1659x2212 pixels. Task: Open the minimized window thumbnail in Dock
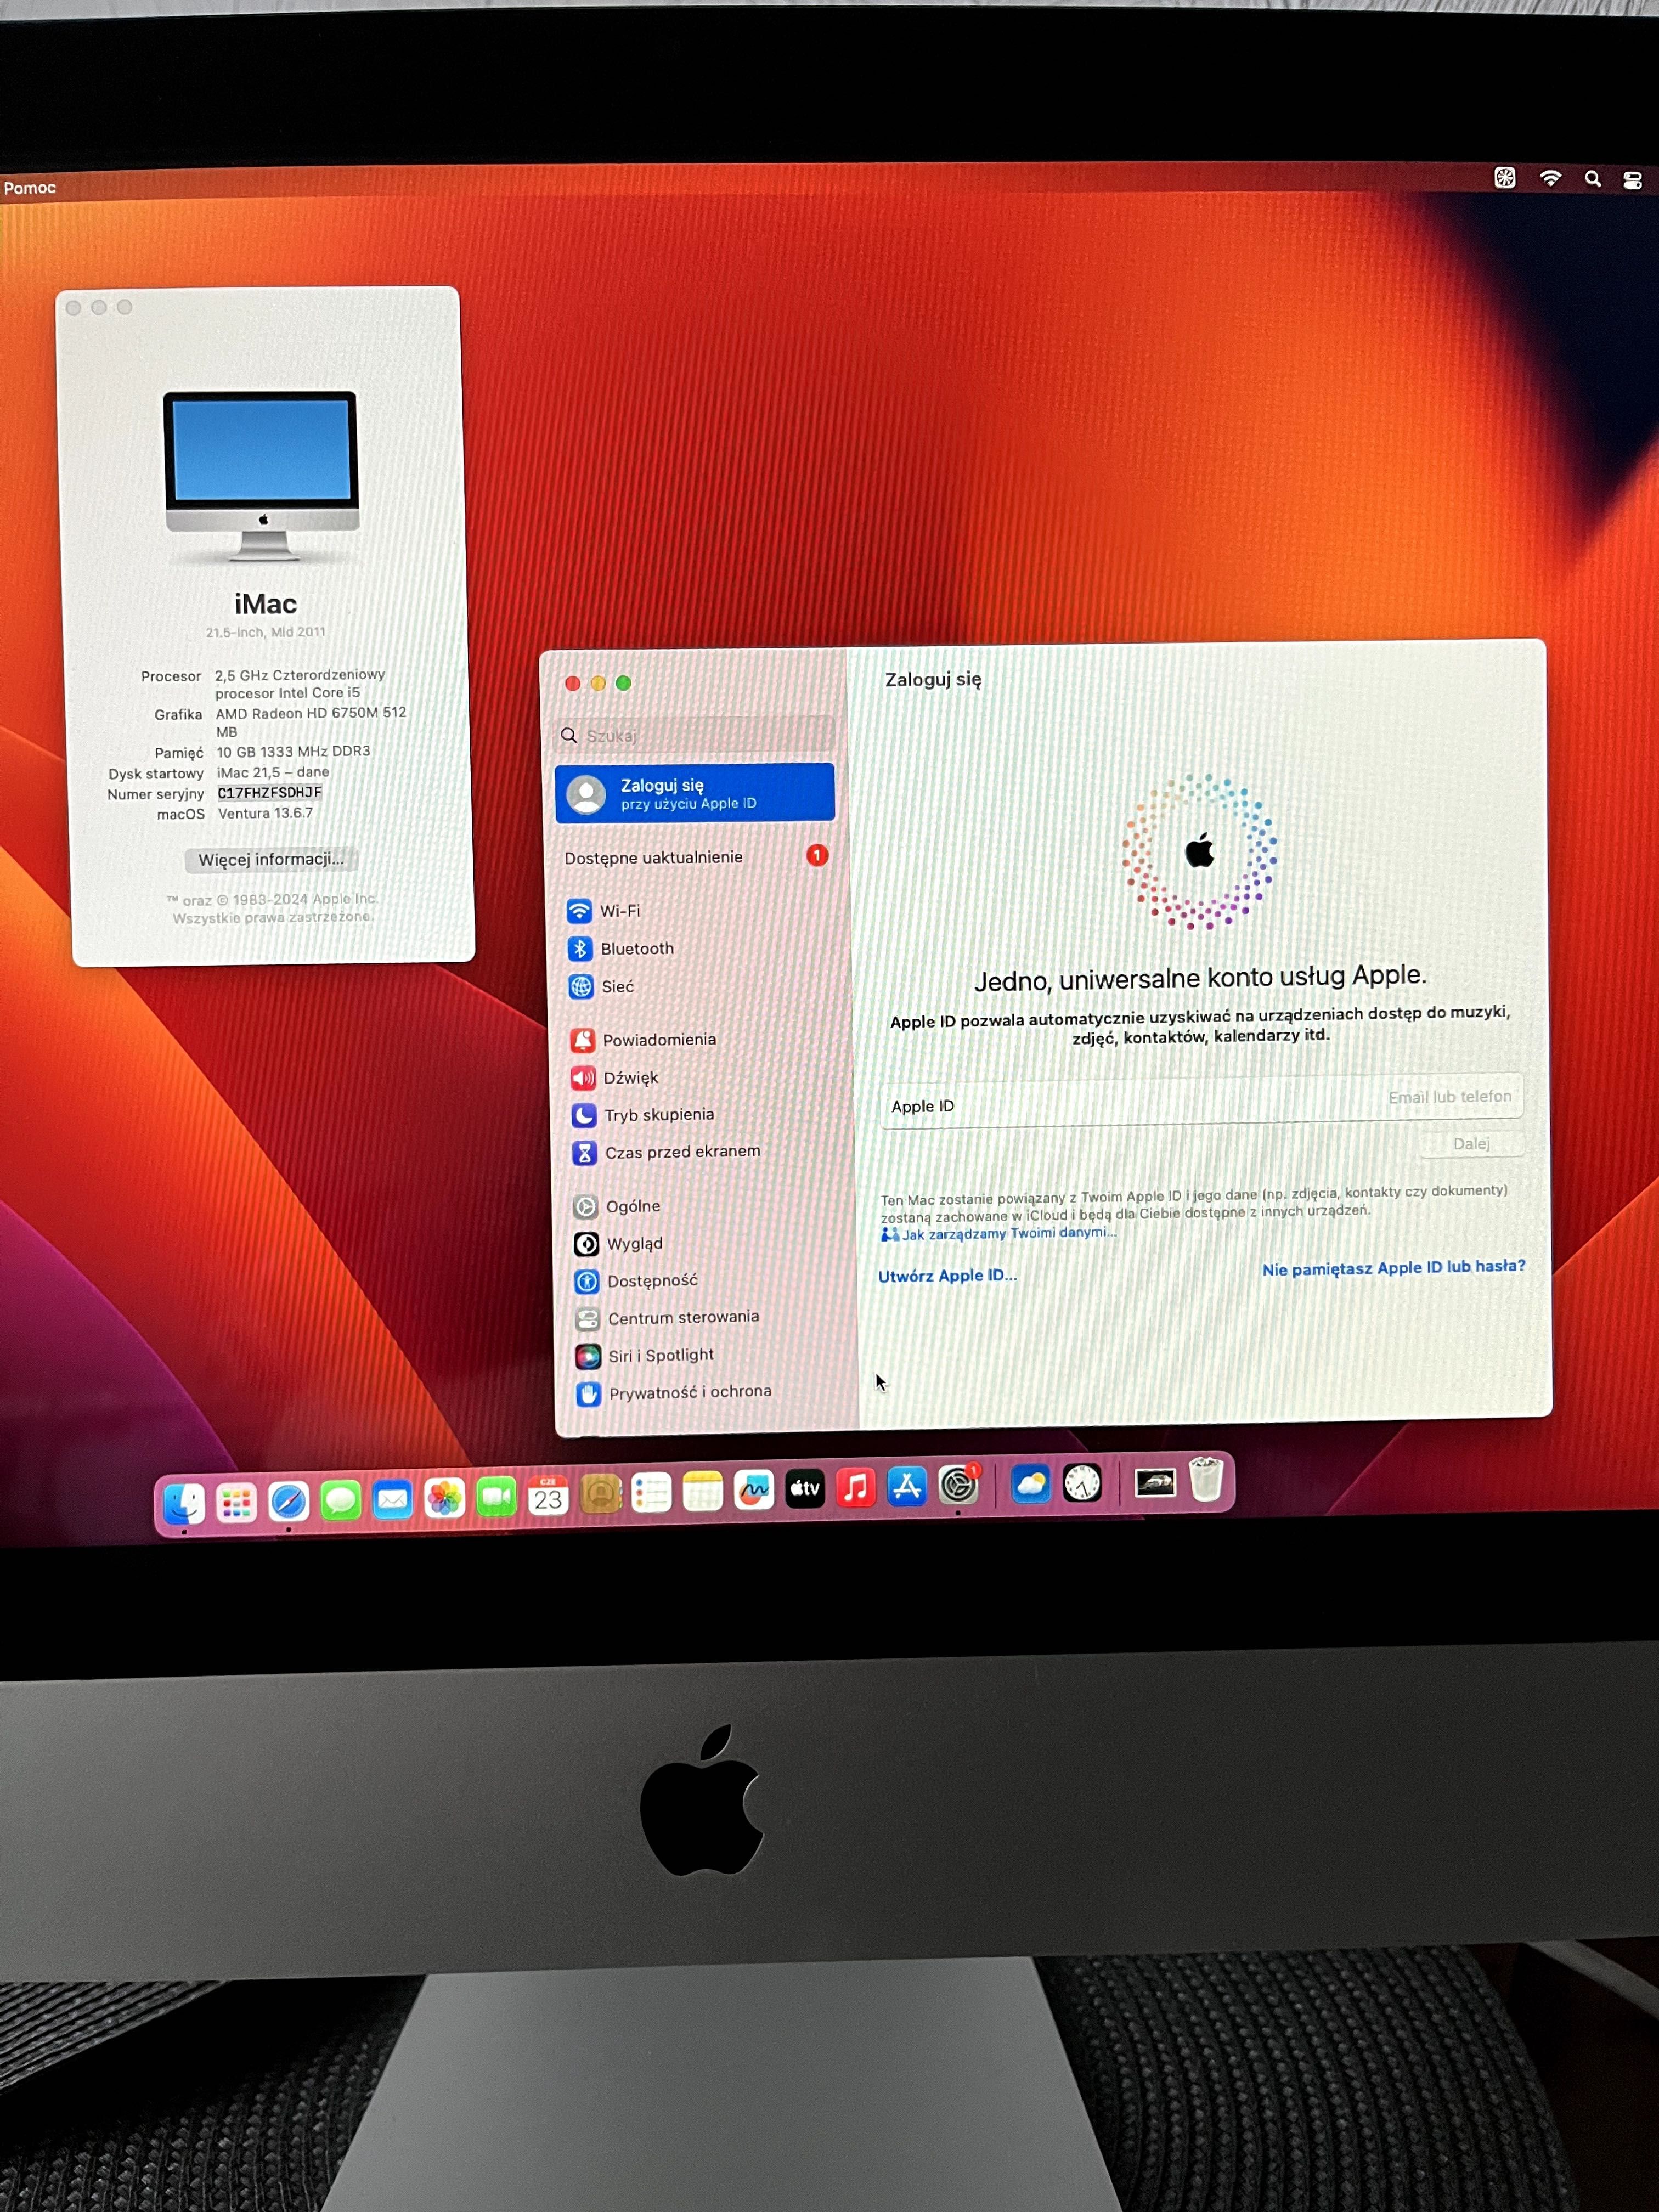1155,1482
